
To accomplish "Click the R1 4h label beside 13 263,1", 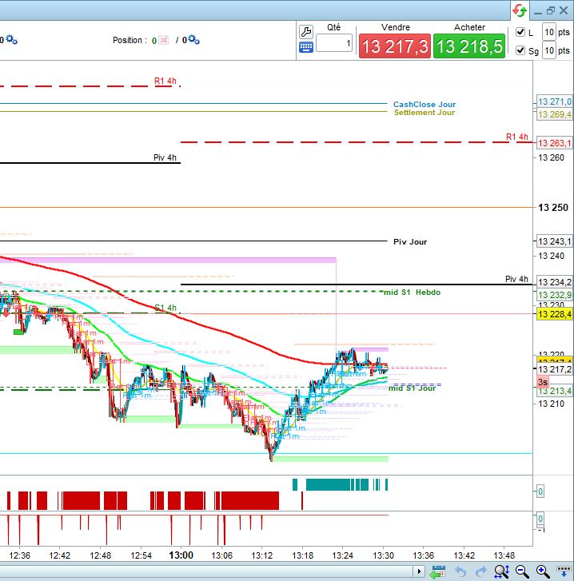I will [517, 137].
